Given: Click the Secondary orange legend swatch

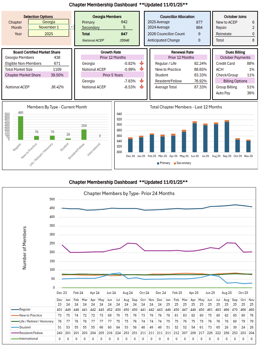Looking at the screenshot, I should pos(174,163).
